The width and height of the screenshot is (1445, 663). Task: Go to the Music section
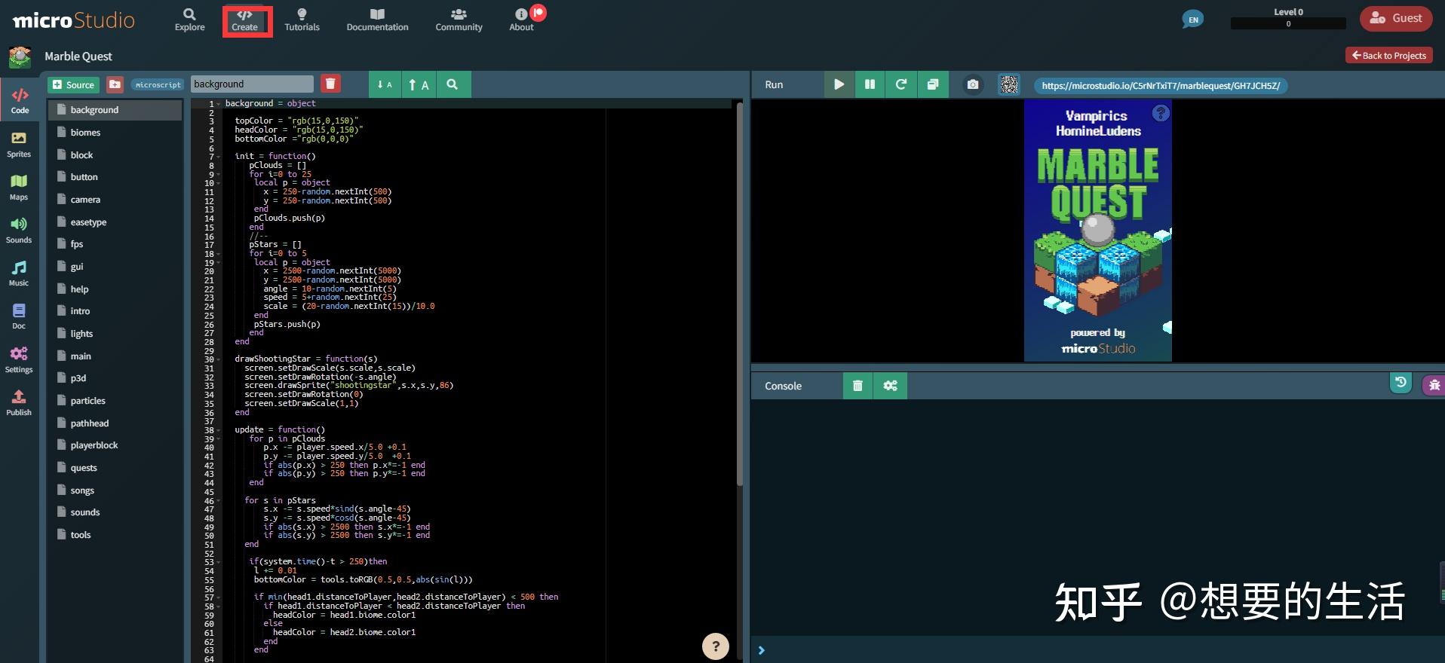[x=19, y=273]
